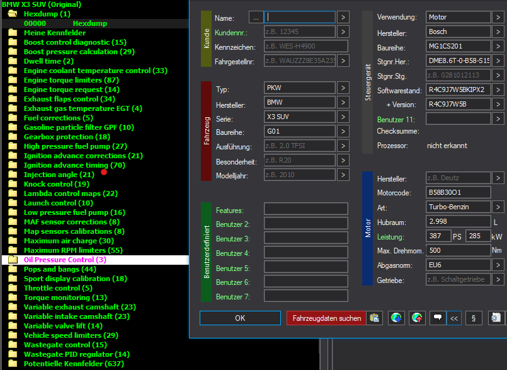Click the folder icon beside Throttle control (5)
The image size is (507, 370).
[13, 288]
